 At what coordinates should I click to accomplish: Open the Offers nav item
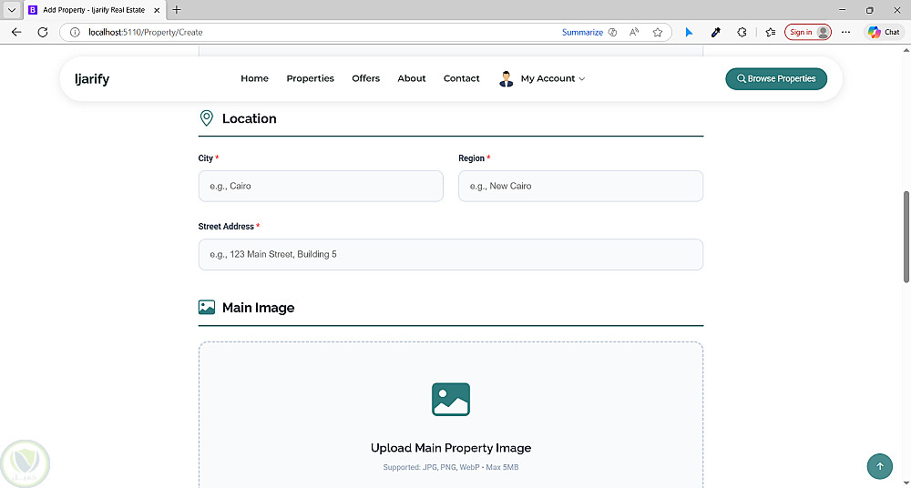[x=365, y=79]
